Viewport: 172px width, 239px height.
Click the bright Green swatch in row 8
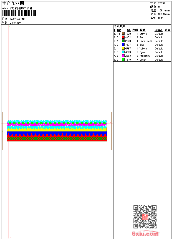(123, 59)
